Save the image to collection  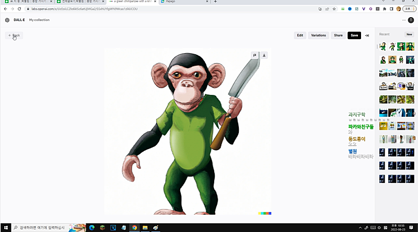(354, 35)
